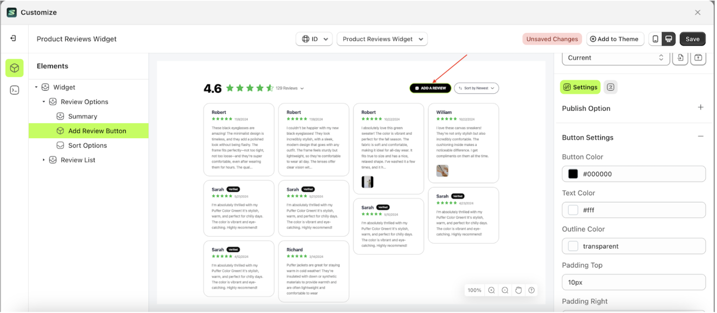Click the Add to Theme button

click(615, 39)
